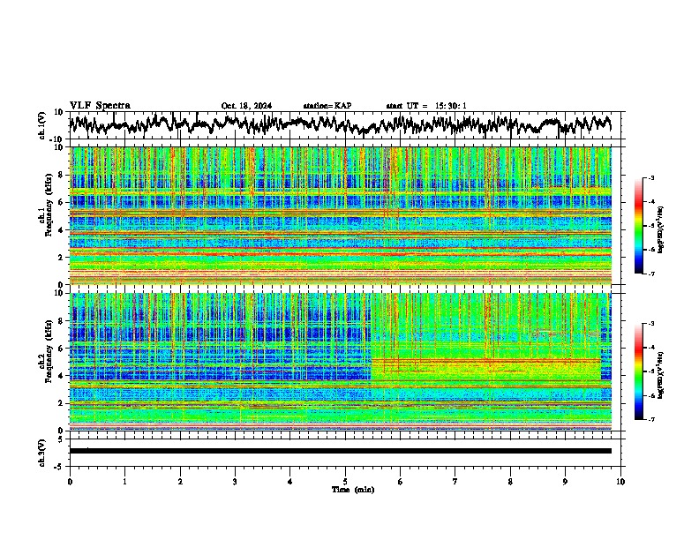Click inside the ch.1 spectrogram panel
699x540 pixels.
(341, 215)
